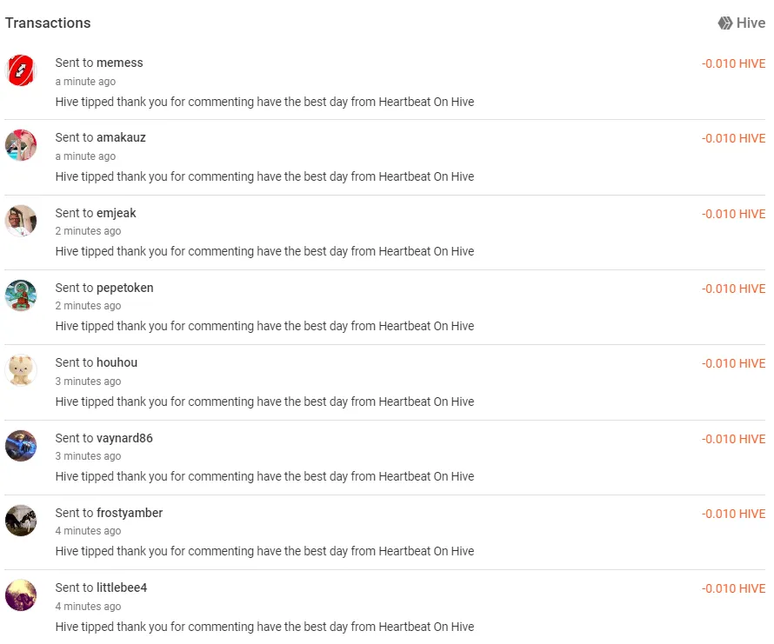Open the memess username link

click(x=120, y=63)
